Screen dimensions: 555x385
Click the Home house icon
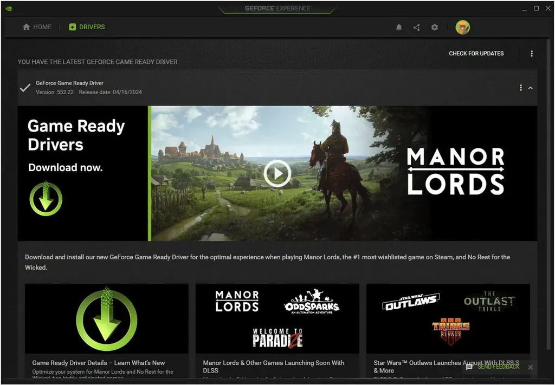coord(26,27)
